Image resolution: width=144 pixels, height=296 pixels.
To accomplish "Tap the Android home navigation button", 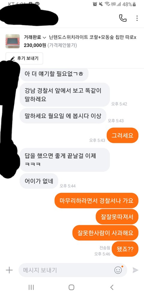I will 71,287.
